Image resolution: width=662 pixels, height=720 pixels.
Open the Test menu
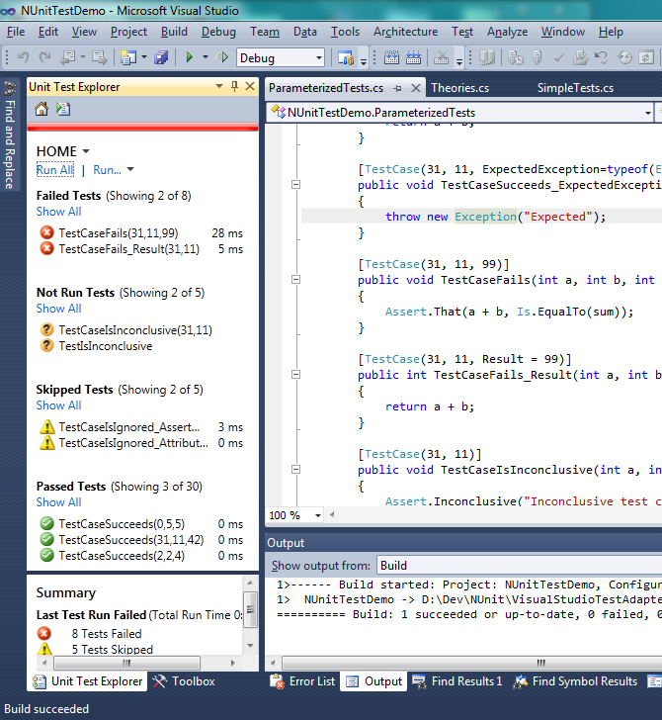point(462,32)
